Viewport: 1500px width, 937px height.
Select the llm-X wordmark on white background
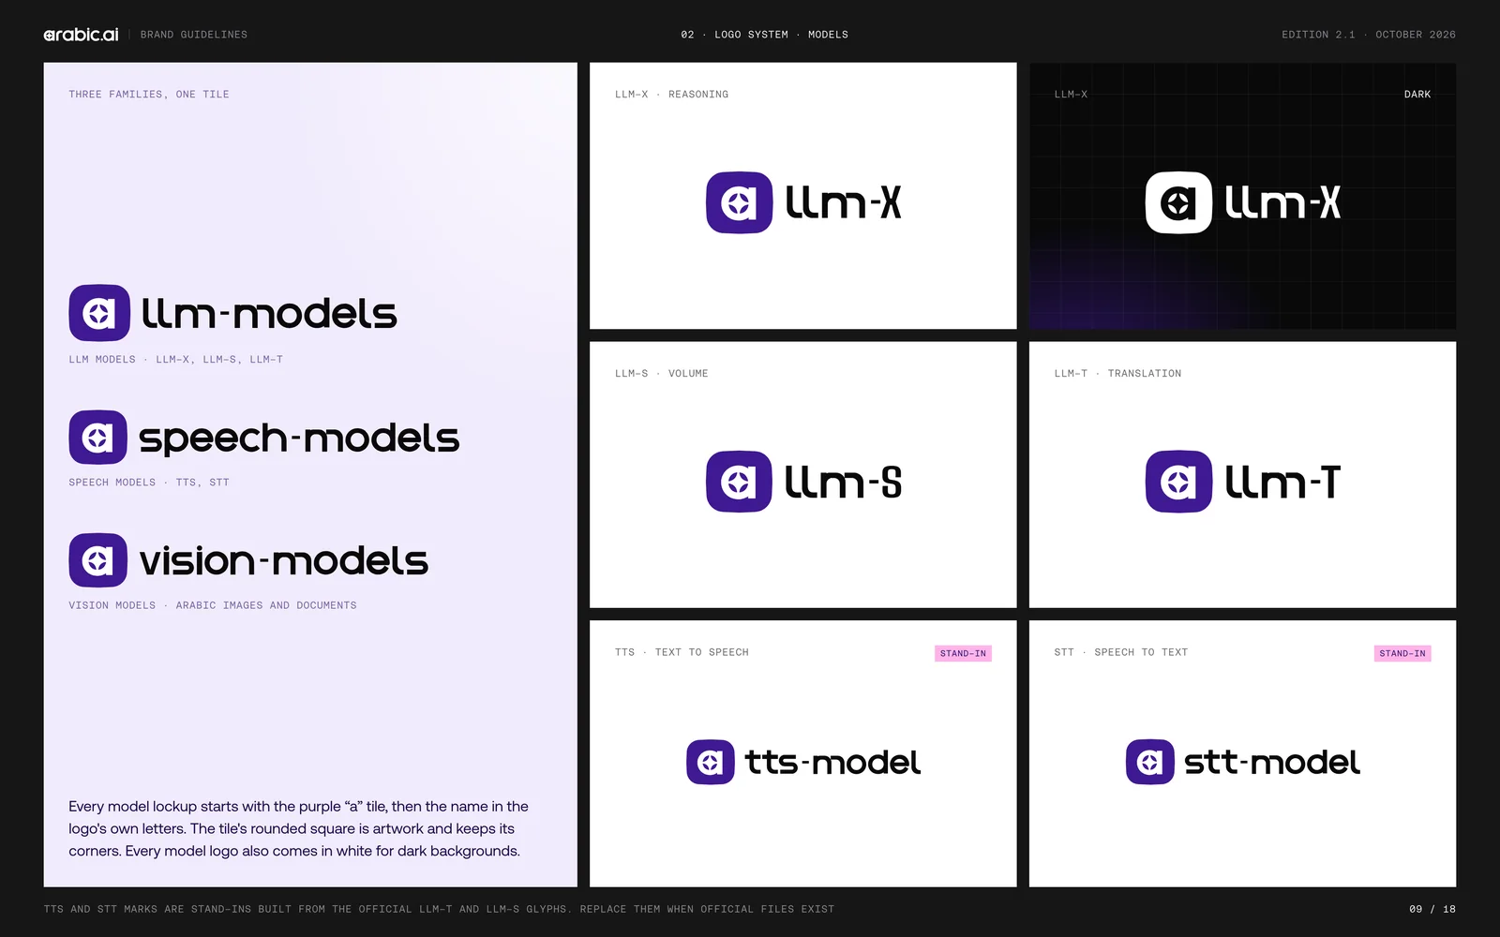[843, 202]
